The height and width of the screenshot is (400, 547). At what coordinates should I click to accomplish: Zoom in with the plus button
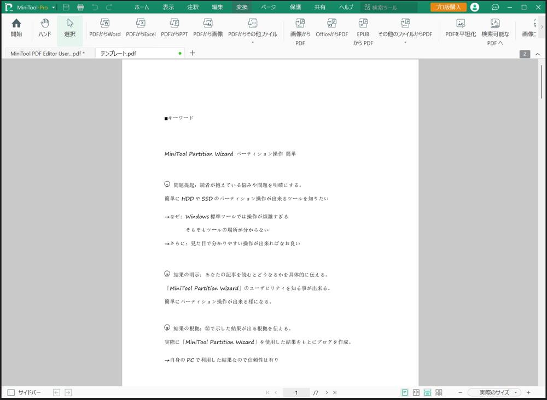pos(528,393)
